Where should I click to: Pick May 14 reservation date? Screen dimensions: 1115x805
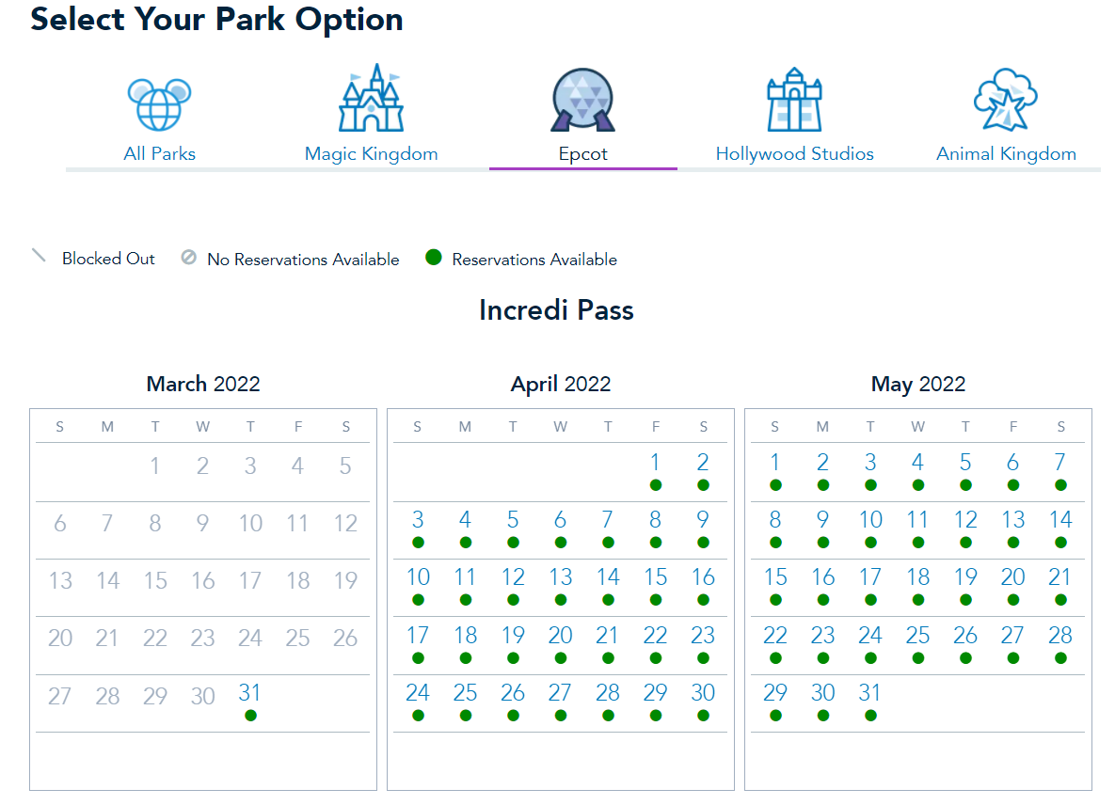(1060, 520)
